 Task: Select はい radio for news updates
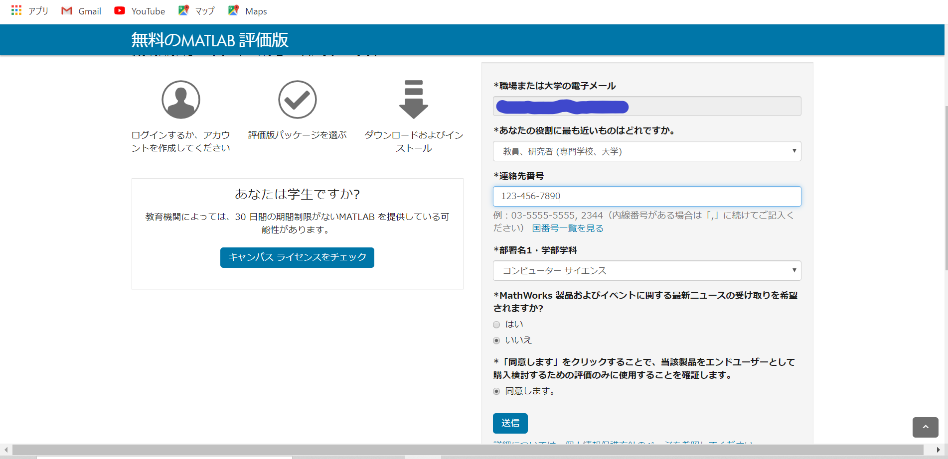(x=496, y=325)
